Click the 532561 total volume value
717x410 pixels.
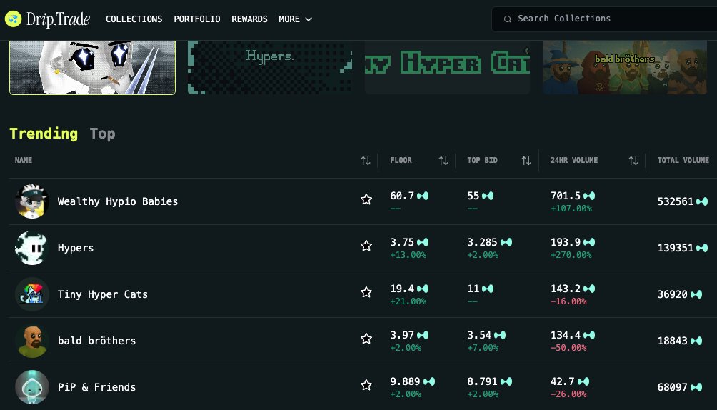click(x=676, y=201)
